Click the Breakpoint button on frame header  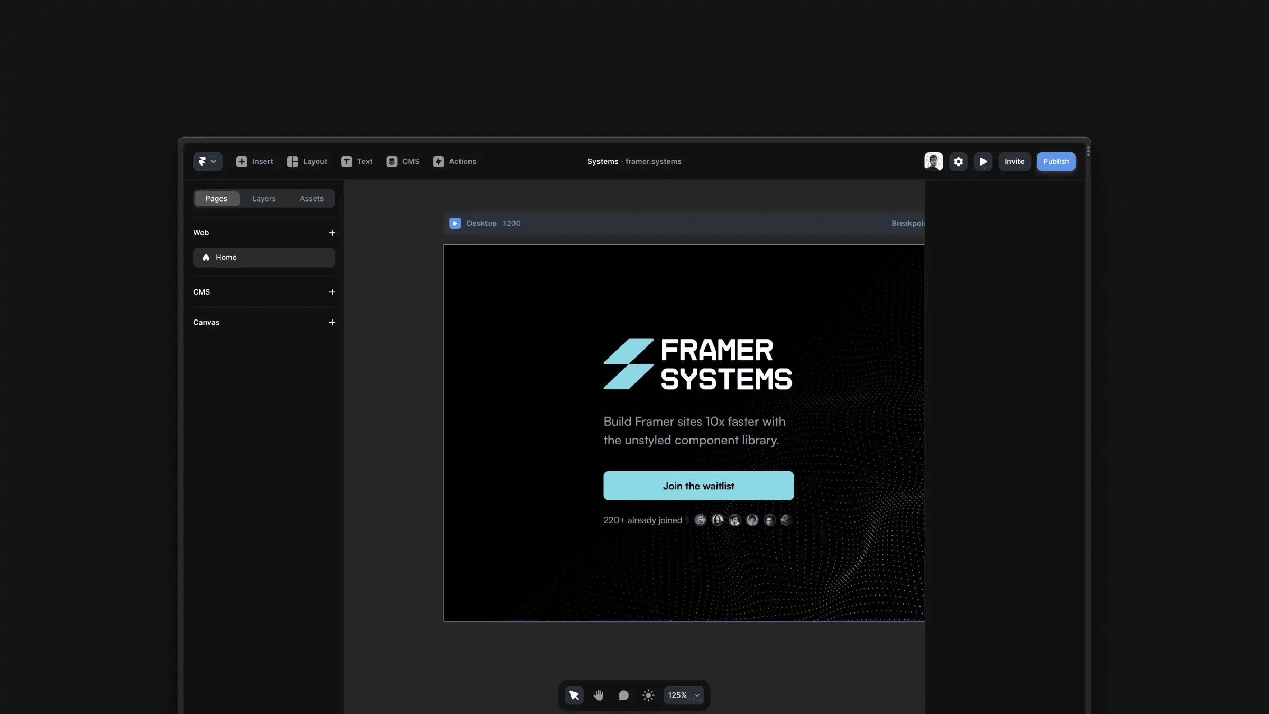point(908,223)
